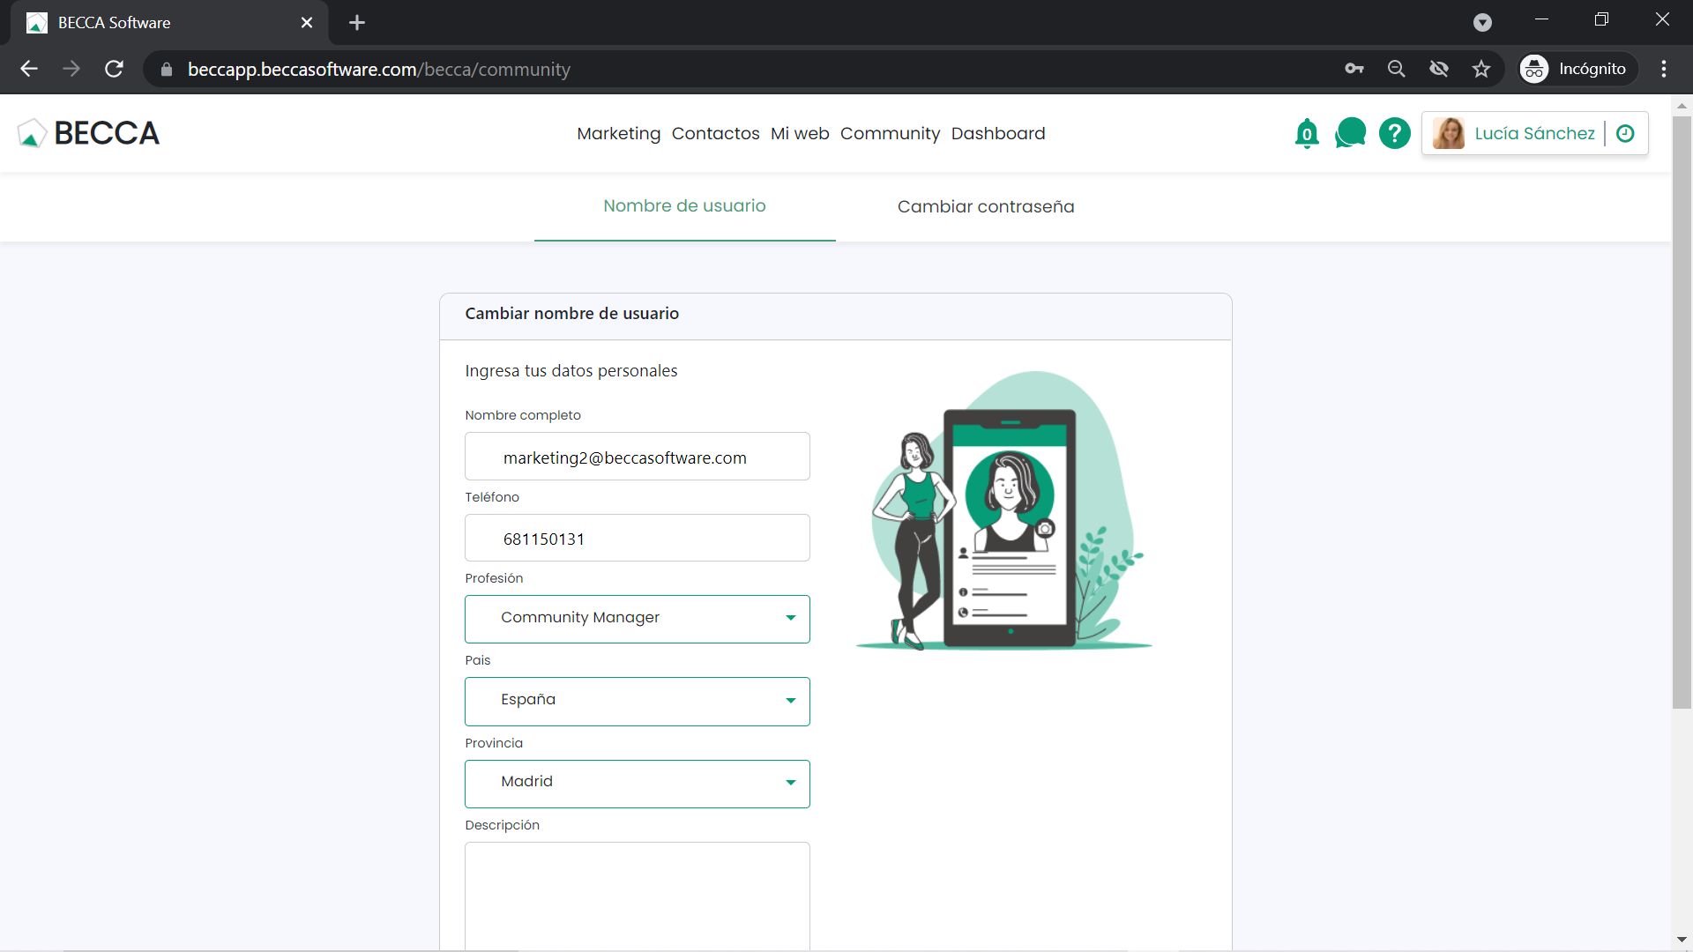Click inside the Descripción text area
The width and height of the screenshot is (1693, 952).
coord(637,895)
